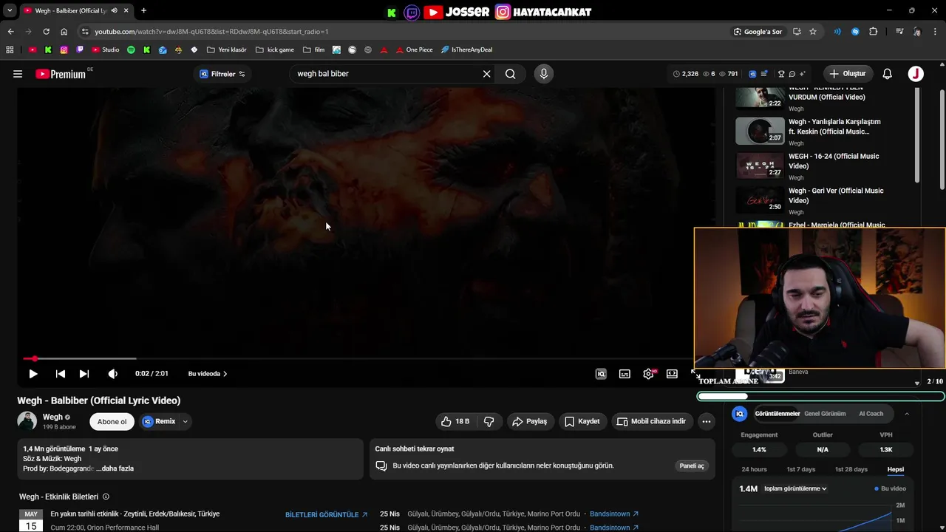The image size is (946, 532).
Task: Open IsThereAnyDeal bookmark
Action: click(x=466, y=50)
